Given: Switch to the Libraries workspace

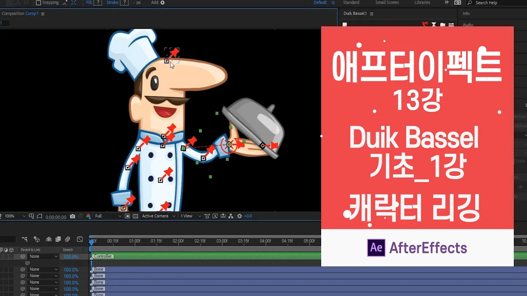Looking at the screenshot, I should pyautogui.click(x=422, y=2).
